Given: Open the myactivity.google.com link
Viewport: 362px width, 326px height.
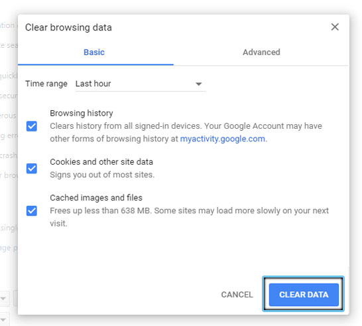Looking at the screenshot, I should (x=222, y=139).
